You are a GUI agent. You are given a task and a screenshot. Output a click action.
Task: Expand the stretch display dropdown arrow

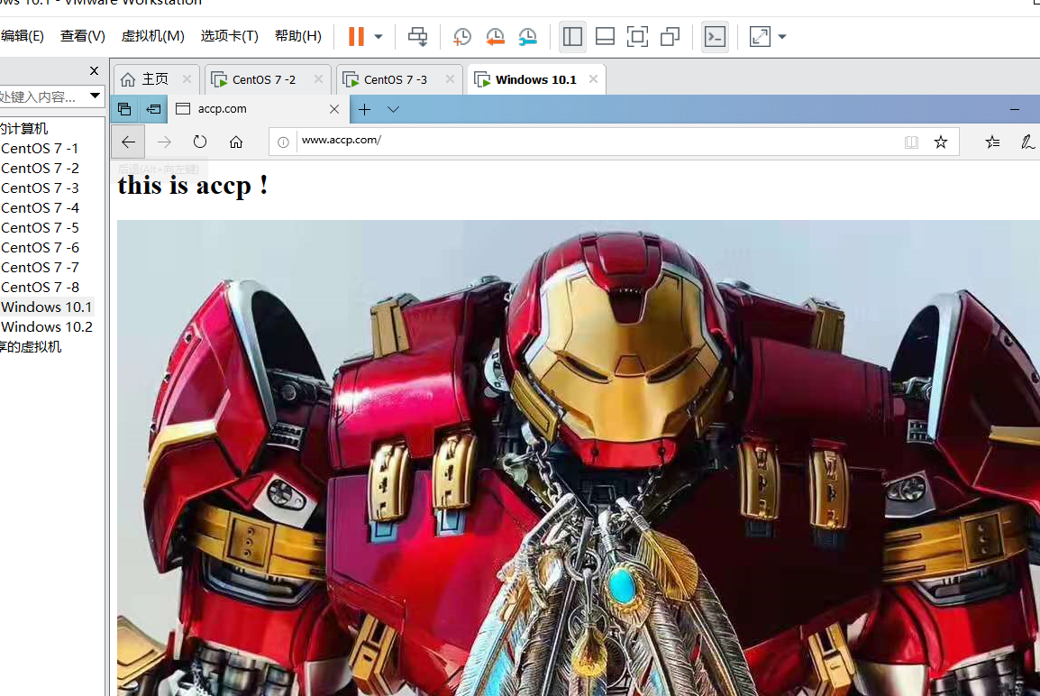pyautogui.click(x=782, y=36)
